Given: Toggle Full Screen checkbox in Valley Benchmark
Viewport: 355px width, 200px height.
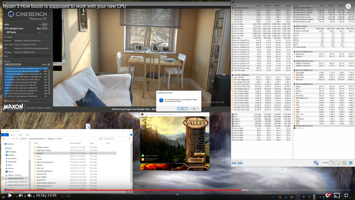Looking at the screenshot, I should coord(196,148).
